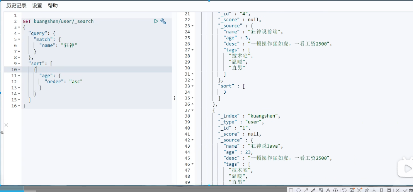413x192 pixels.
Task: Collapse the "query" block at editor line 4
Action: [x=19, y=34]
